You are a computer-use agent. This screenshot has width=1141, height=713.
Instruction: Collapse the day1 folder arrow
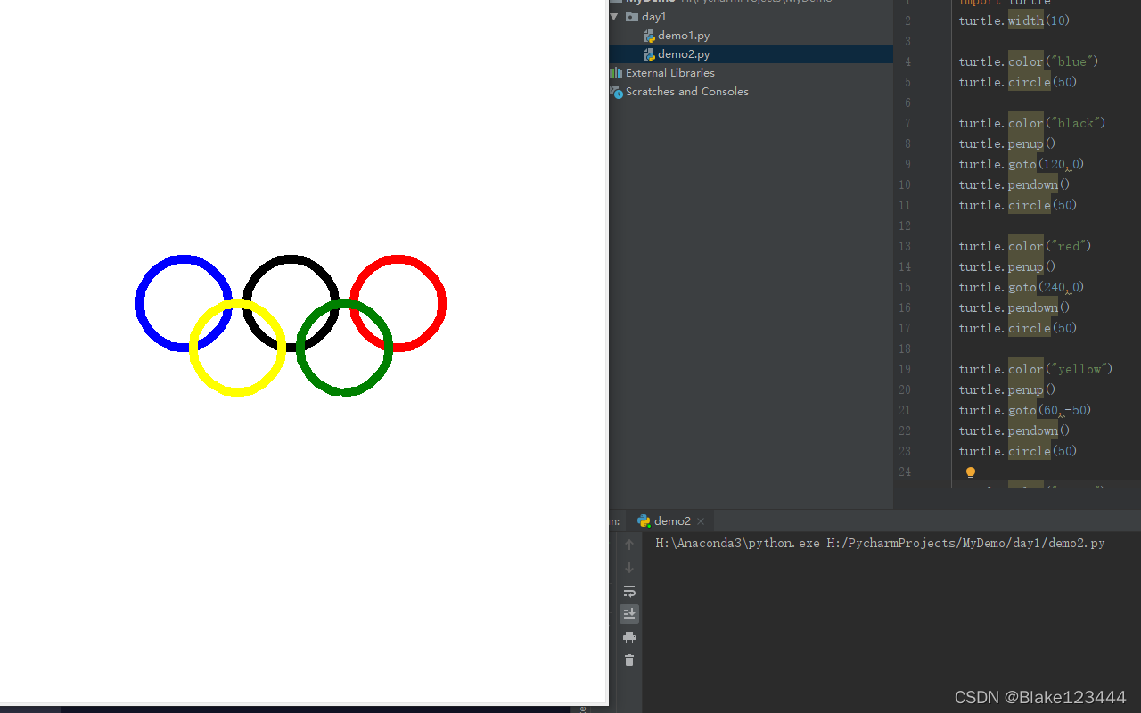click(x=614, y=17)
